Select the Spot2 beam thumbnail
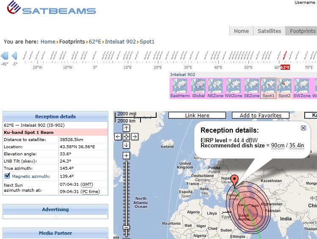This screenshot has width=317, height=239. (x=284, y=88)
